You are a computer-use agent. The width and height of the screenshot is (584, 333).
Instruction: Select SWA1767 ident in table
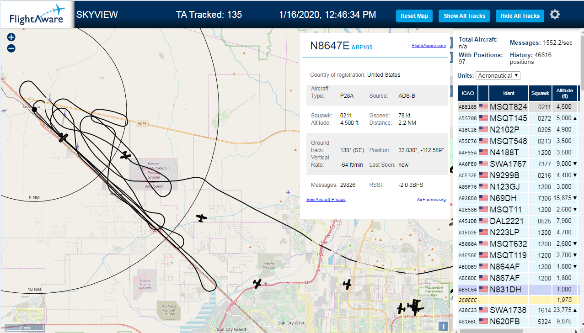(508, 164)
